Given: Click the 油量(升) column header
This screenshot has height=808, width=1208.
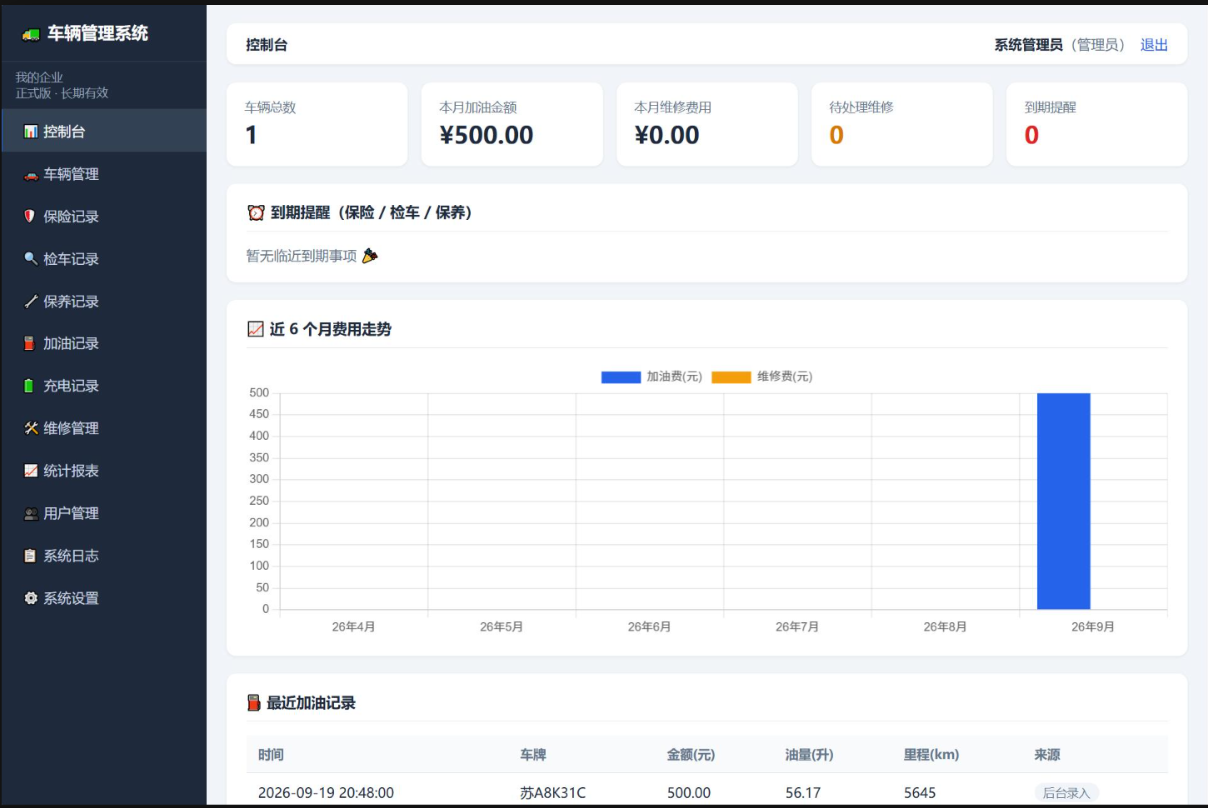Looking at the screenshot, I should (x=809, y=755).
